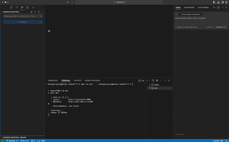Click submit in chat box
Viewport: 229px width, 142px height.
tap(210, 27)
